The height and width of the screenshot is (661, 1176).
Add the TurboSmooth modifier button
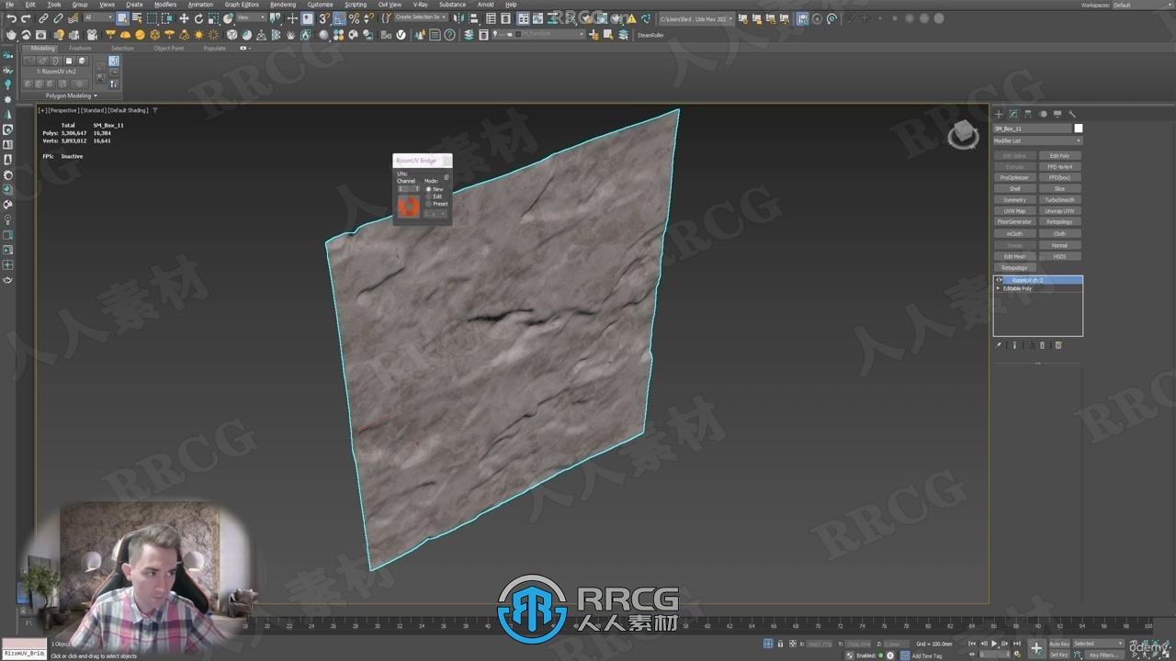[1059, 200]
